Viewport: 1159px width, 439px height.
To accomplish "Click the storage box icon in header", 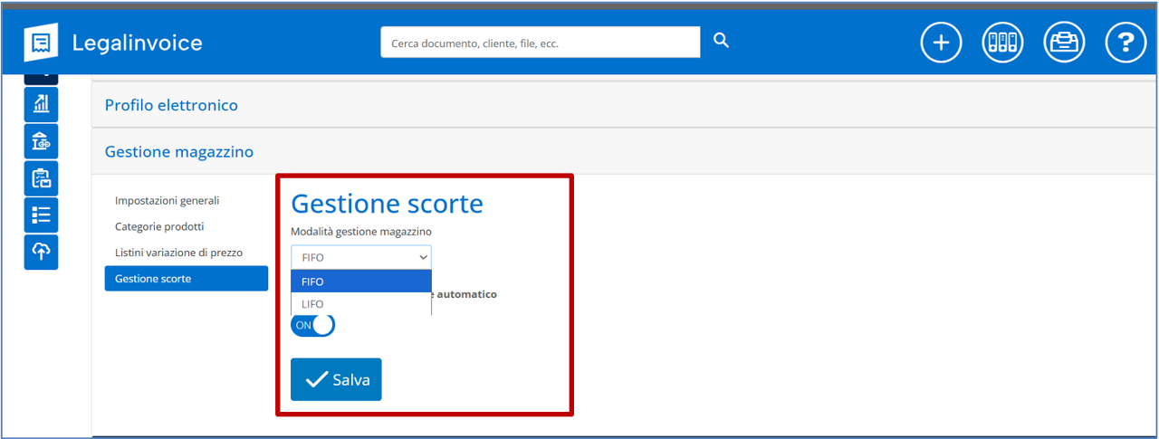I will tap(1064, 43).
